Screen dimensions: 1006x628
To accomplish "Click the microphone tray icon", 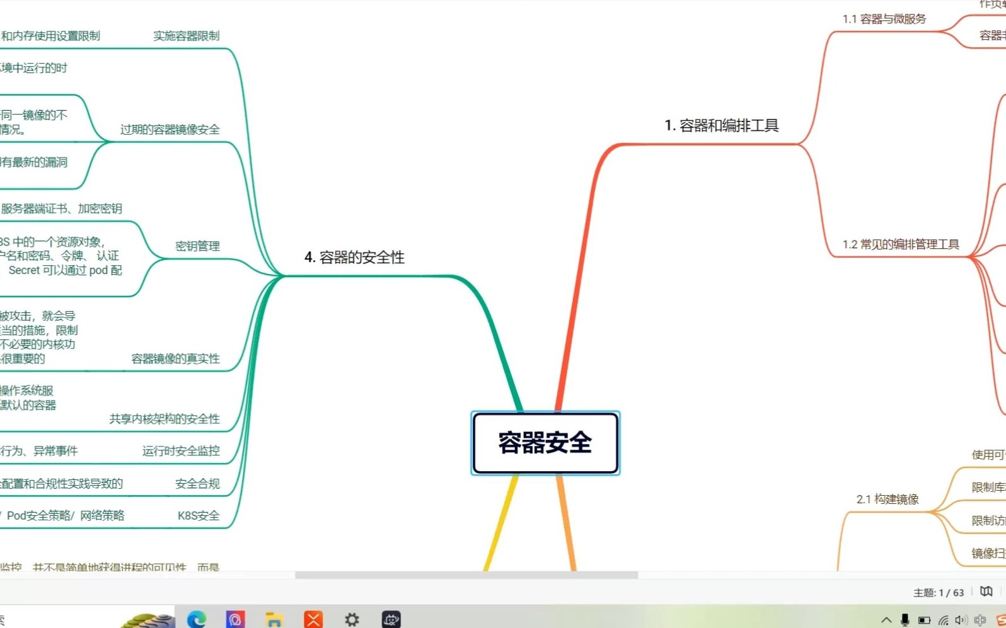I will [x=905, y=620].
